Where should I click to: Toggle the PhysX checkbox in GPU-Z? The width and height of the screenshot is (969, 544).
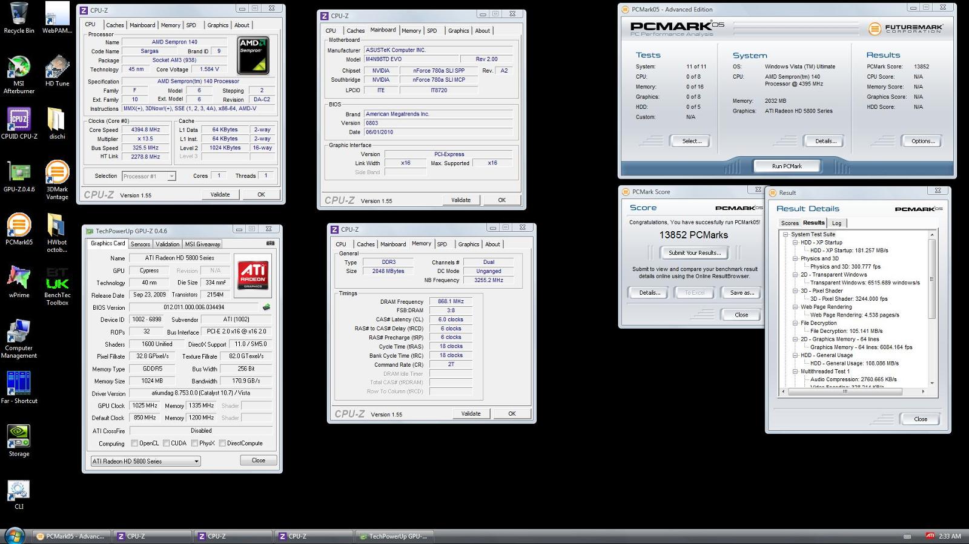pos(194,443)
